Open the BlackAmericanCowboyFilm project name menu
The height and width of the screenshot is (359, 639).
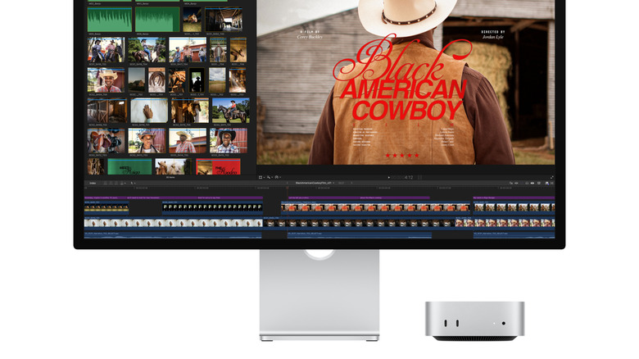tap(315, 183)
